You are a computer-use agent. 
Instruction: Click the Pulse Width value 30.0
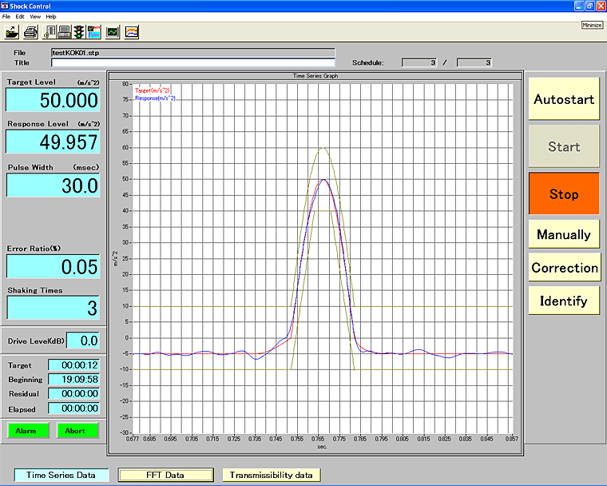coord(53,185)
